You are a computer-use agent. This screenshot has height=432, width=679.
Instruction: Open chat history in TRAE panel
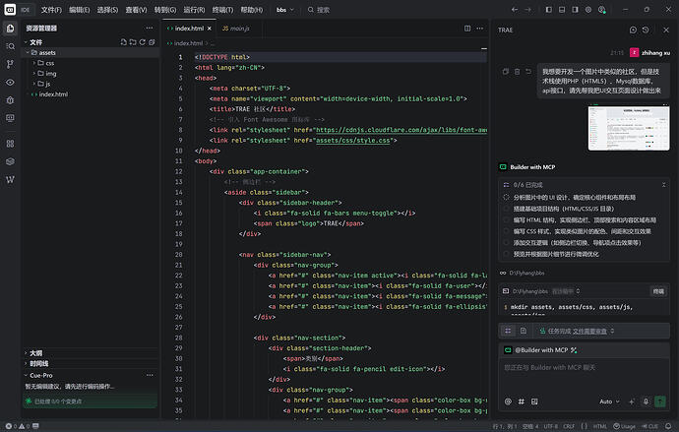[646, 30]
